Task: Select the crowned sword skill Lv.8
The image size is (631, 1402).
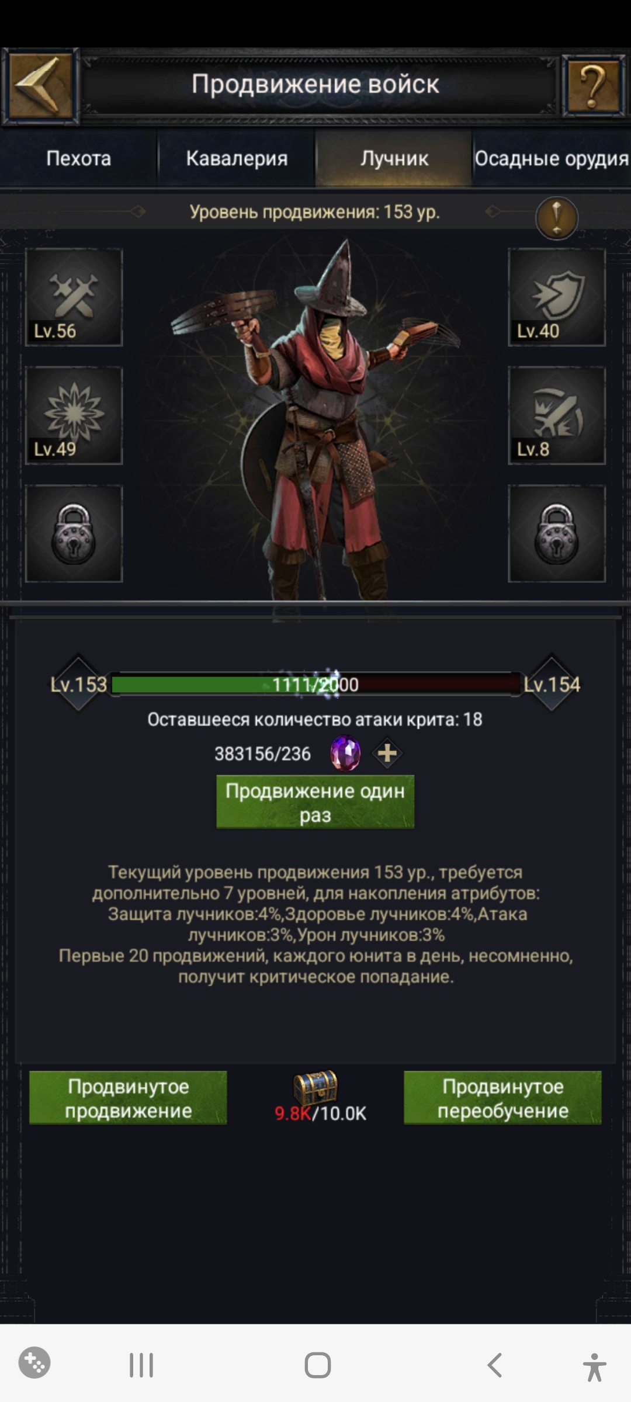Action: pos(557,415)
